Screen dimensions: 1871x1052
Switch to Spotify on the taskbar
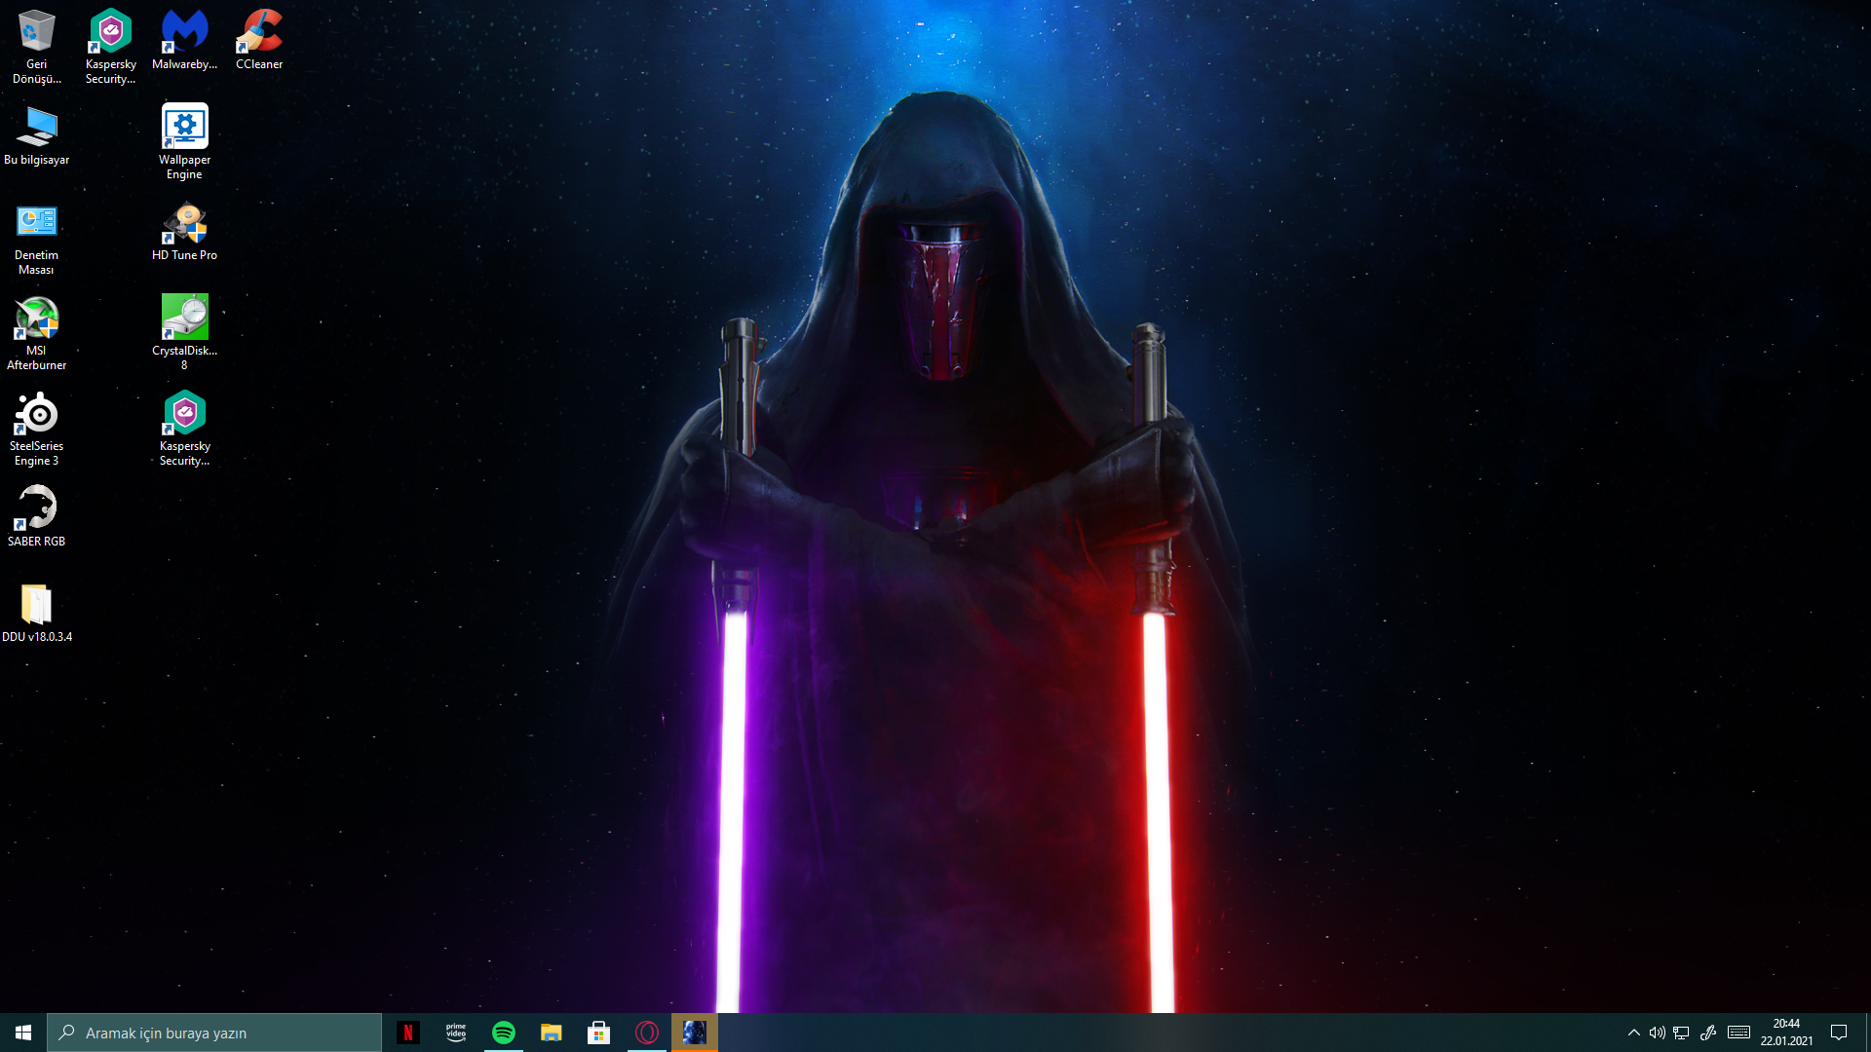(504, 1033)
